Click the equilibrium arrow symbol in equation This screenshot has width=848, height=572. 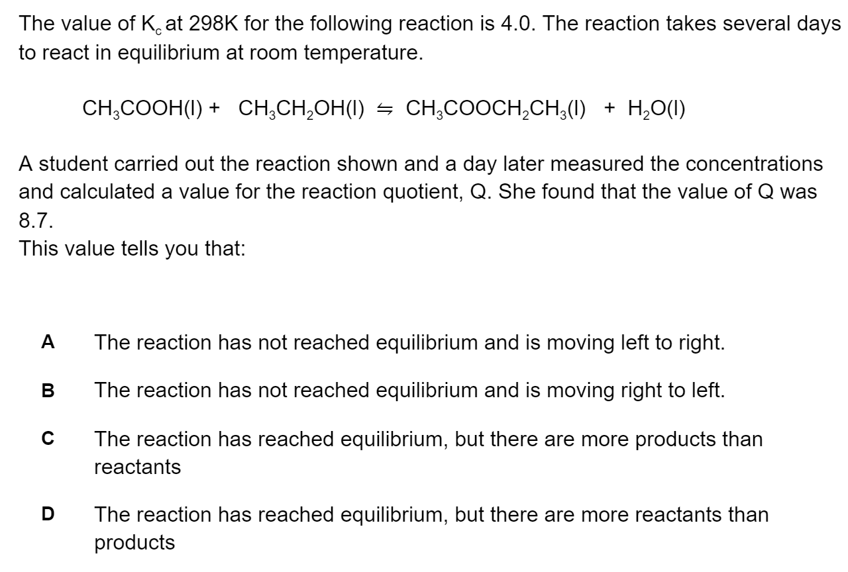point(385,108)
